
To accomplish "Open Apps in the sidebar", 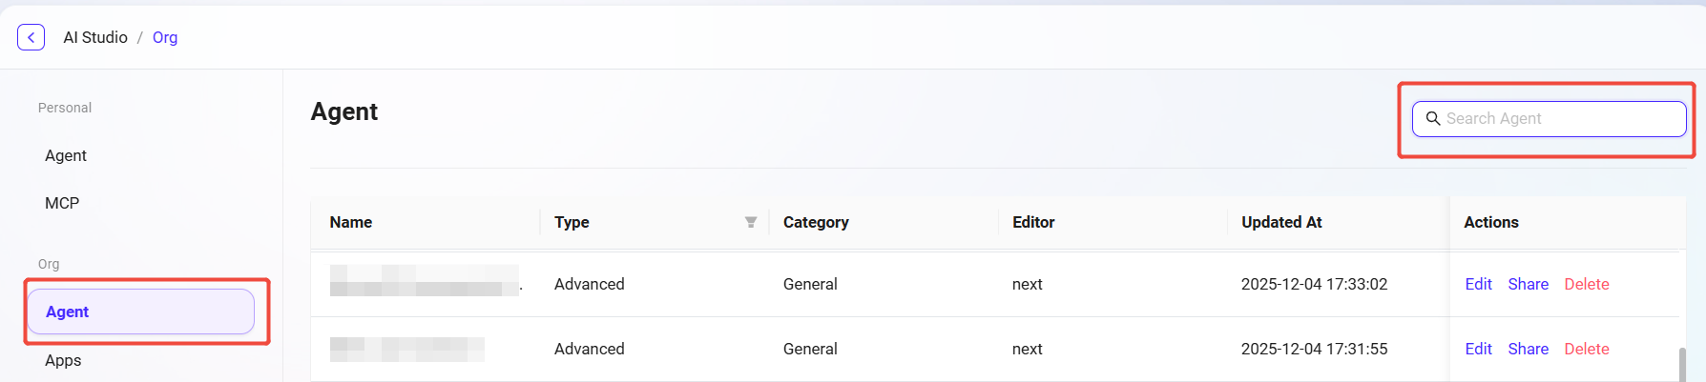I will (x=63, y=360).
